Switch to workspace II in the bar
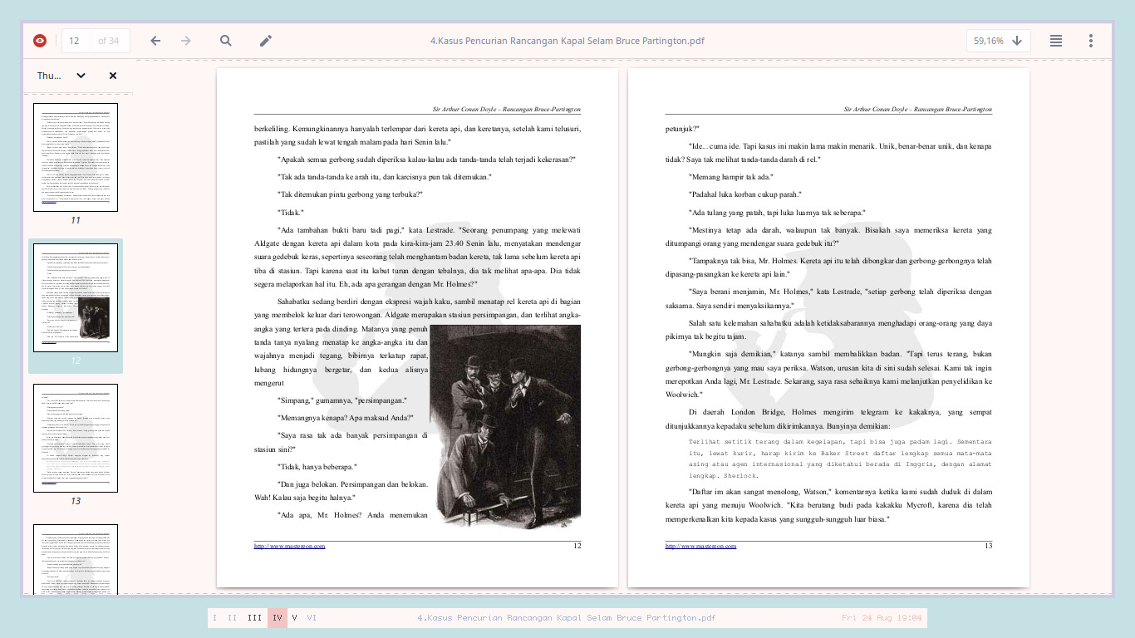Viewport: 1135px width, 638px height. pyautogui.click(x=233, y=618)
